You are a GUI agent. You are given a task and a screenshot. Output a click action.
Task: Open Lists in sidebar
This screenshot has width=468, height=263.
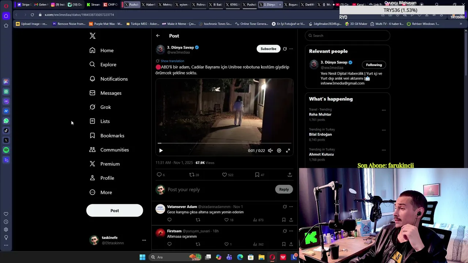tap(100, 121)
